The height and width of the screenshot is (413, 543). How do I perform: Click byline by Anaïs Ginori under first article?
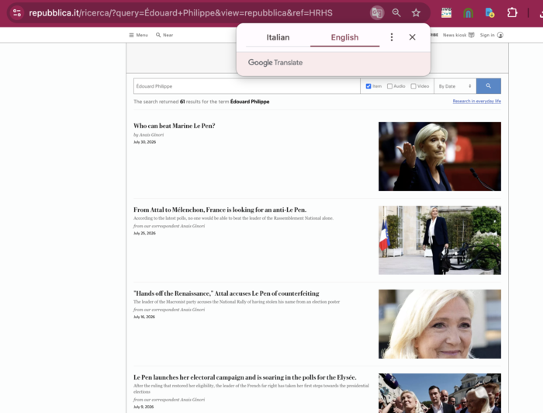(x=149, y=135)
